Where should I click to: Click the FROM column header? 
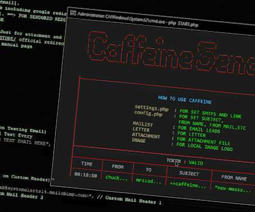tap(118, 166)
